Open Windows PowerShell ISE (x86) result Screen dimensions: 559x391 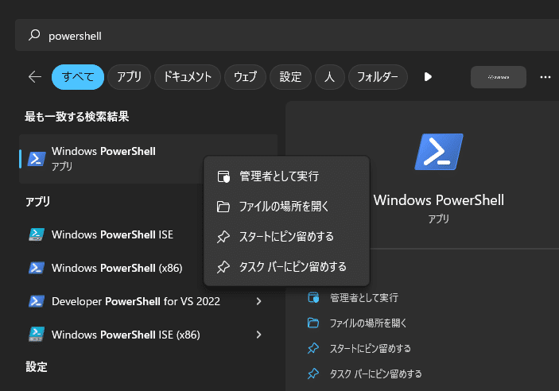(x=126, y=335)
